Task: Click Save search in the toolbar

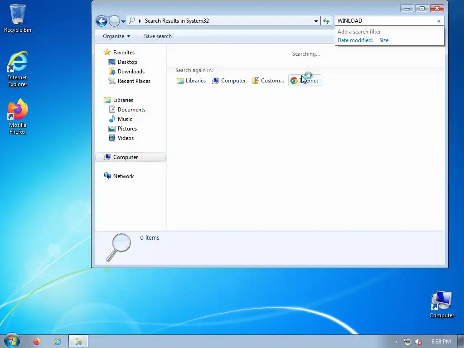Action: pos(158,36)
